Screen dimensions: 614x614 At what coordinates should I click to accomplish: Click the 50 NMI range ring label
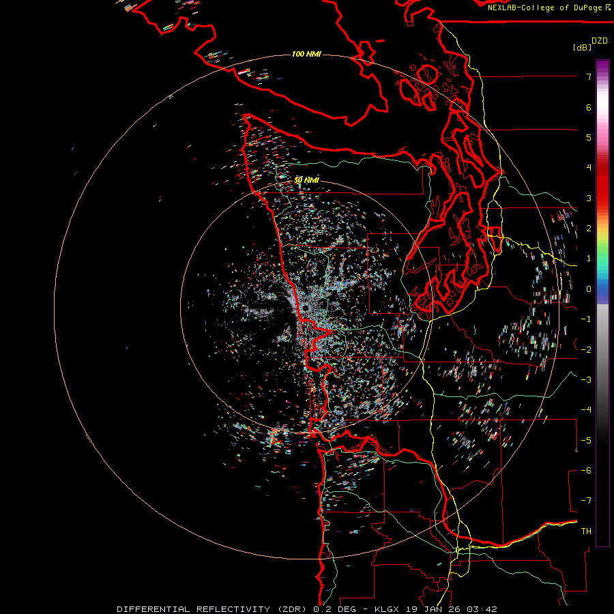click(306, 180)
